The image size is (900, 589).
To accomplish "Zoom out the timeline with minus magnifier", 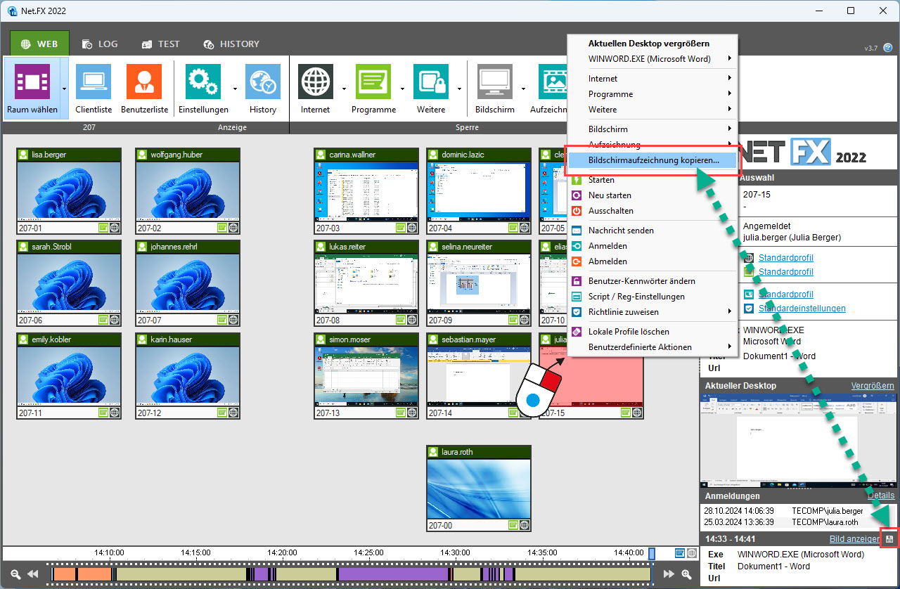I will 15,574.
